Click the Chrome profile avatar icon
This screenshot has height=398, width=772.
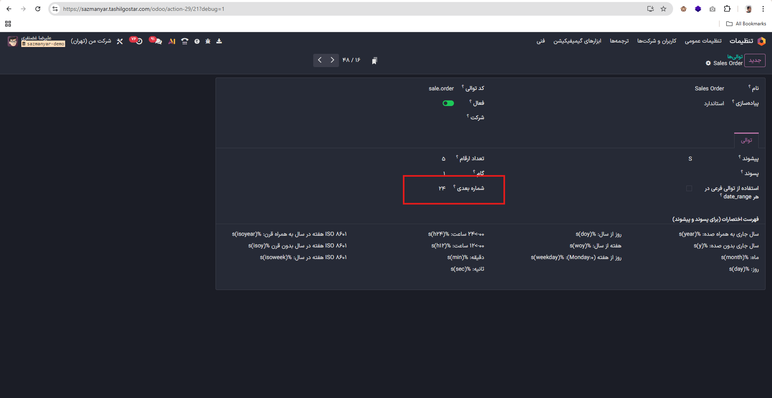pos(748,9)
